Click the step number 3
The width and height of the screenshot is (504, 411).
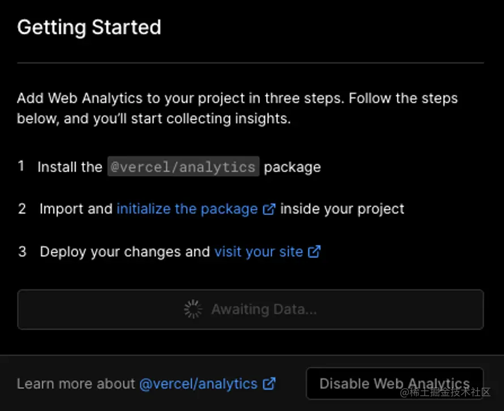tap(22, 252)
